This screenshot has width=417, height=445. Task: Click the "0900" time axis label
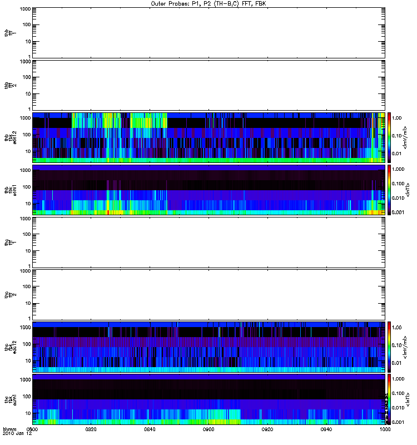pyautogui.click(x=209, y=429)
